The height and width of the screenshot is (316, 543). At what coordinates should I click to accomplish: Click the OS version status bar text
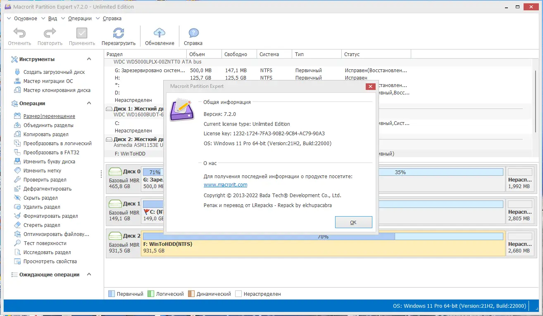pos(460,306)
